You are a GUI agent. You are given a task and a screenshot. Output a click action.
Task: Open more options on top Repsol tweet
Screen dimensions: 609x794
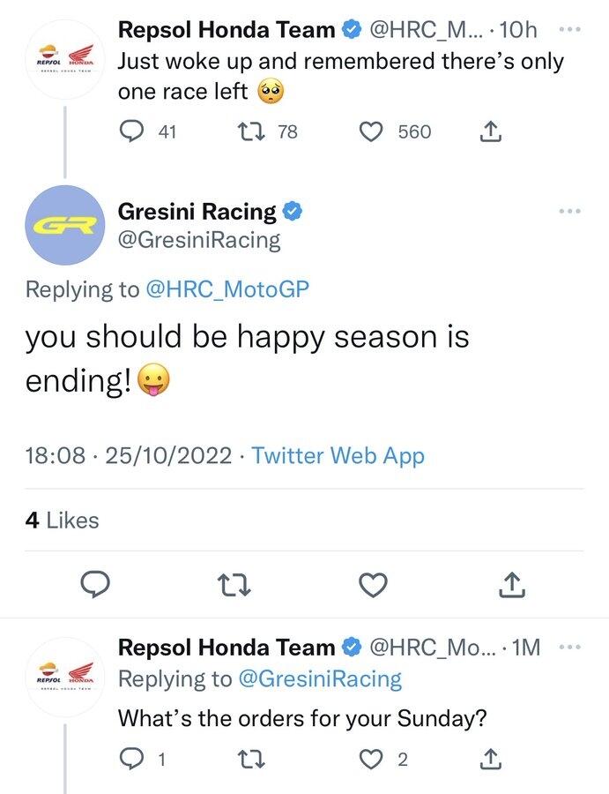tap(570, 30)
